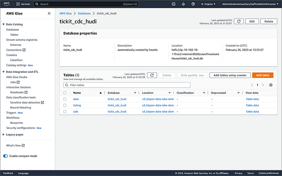Expand the Legacy pages section

click(3, 134)
